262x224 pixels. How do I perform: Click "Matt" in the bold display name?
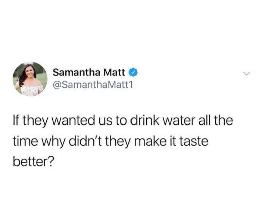[114, 72]
